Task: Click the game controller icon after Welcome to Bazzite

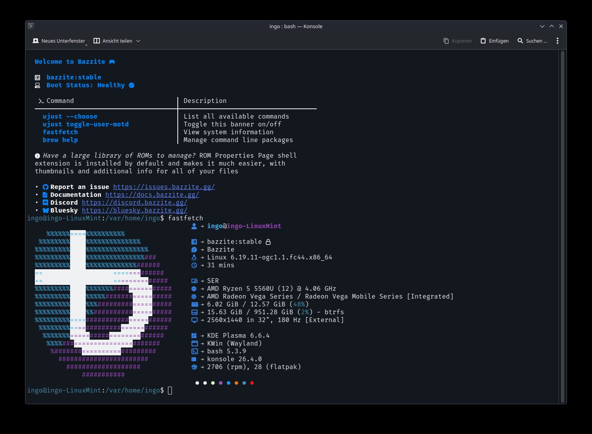Action: pos(112,62)
